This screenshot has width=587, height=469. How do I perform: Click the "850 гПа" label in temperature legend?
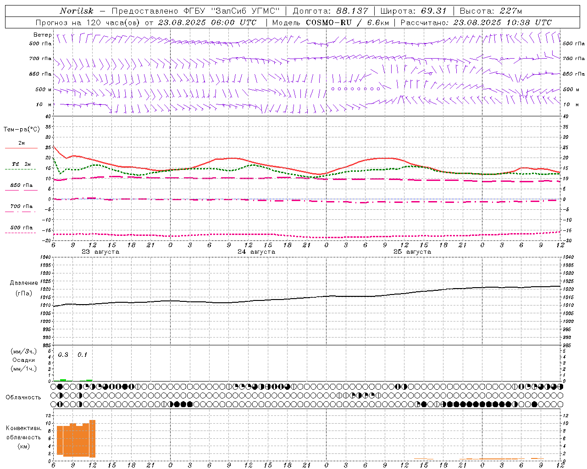pos(21,185)
